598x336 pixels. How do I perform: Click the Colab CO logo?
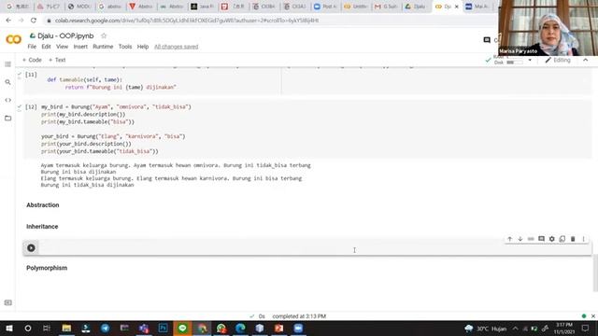[14, 39]
